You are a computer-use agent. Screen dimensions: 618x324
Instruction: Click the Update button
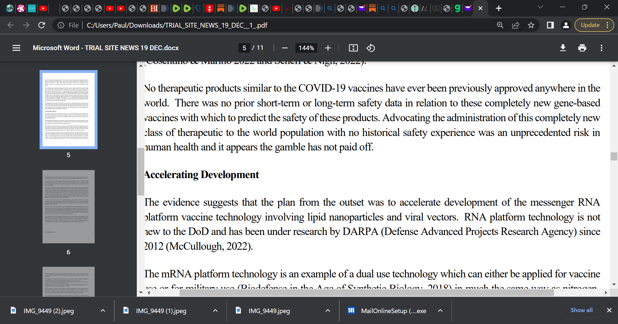(590, 25)
